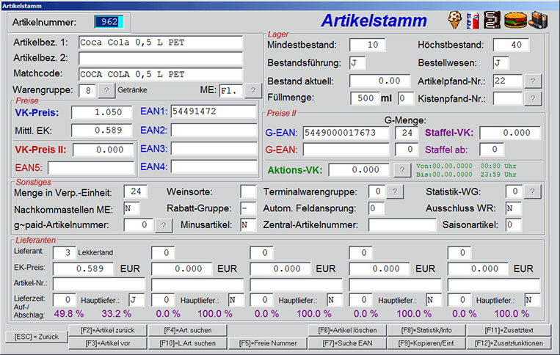Viewport: 560px width, 355px height.
Task: Open Warengruppe lookup with question mark button
Action: (106, 90)
